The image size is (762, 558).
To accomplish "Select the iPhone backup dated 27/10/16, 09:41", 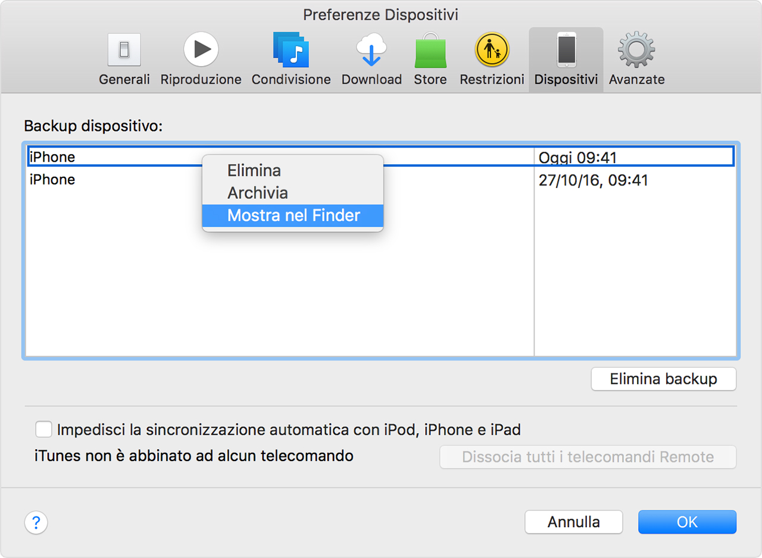I will [x=380, y=180].
